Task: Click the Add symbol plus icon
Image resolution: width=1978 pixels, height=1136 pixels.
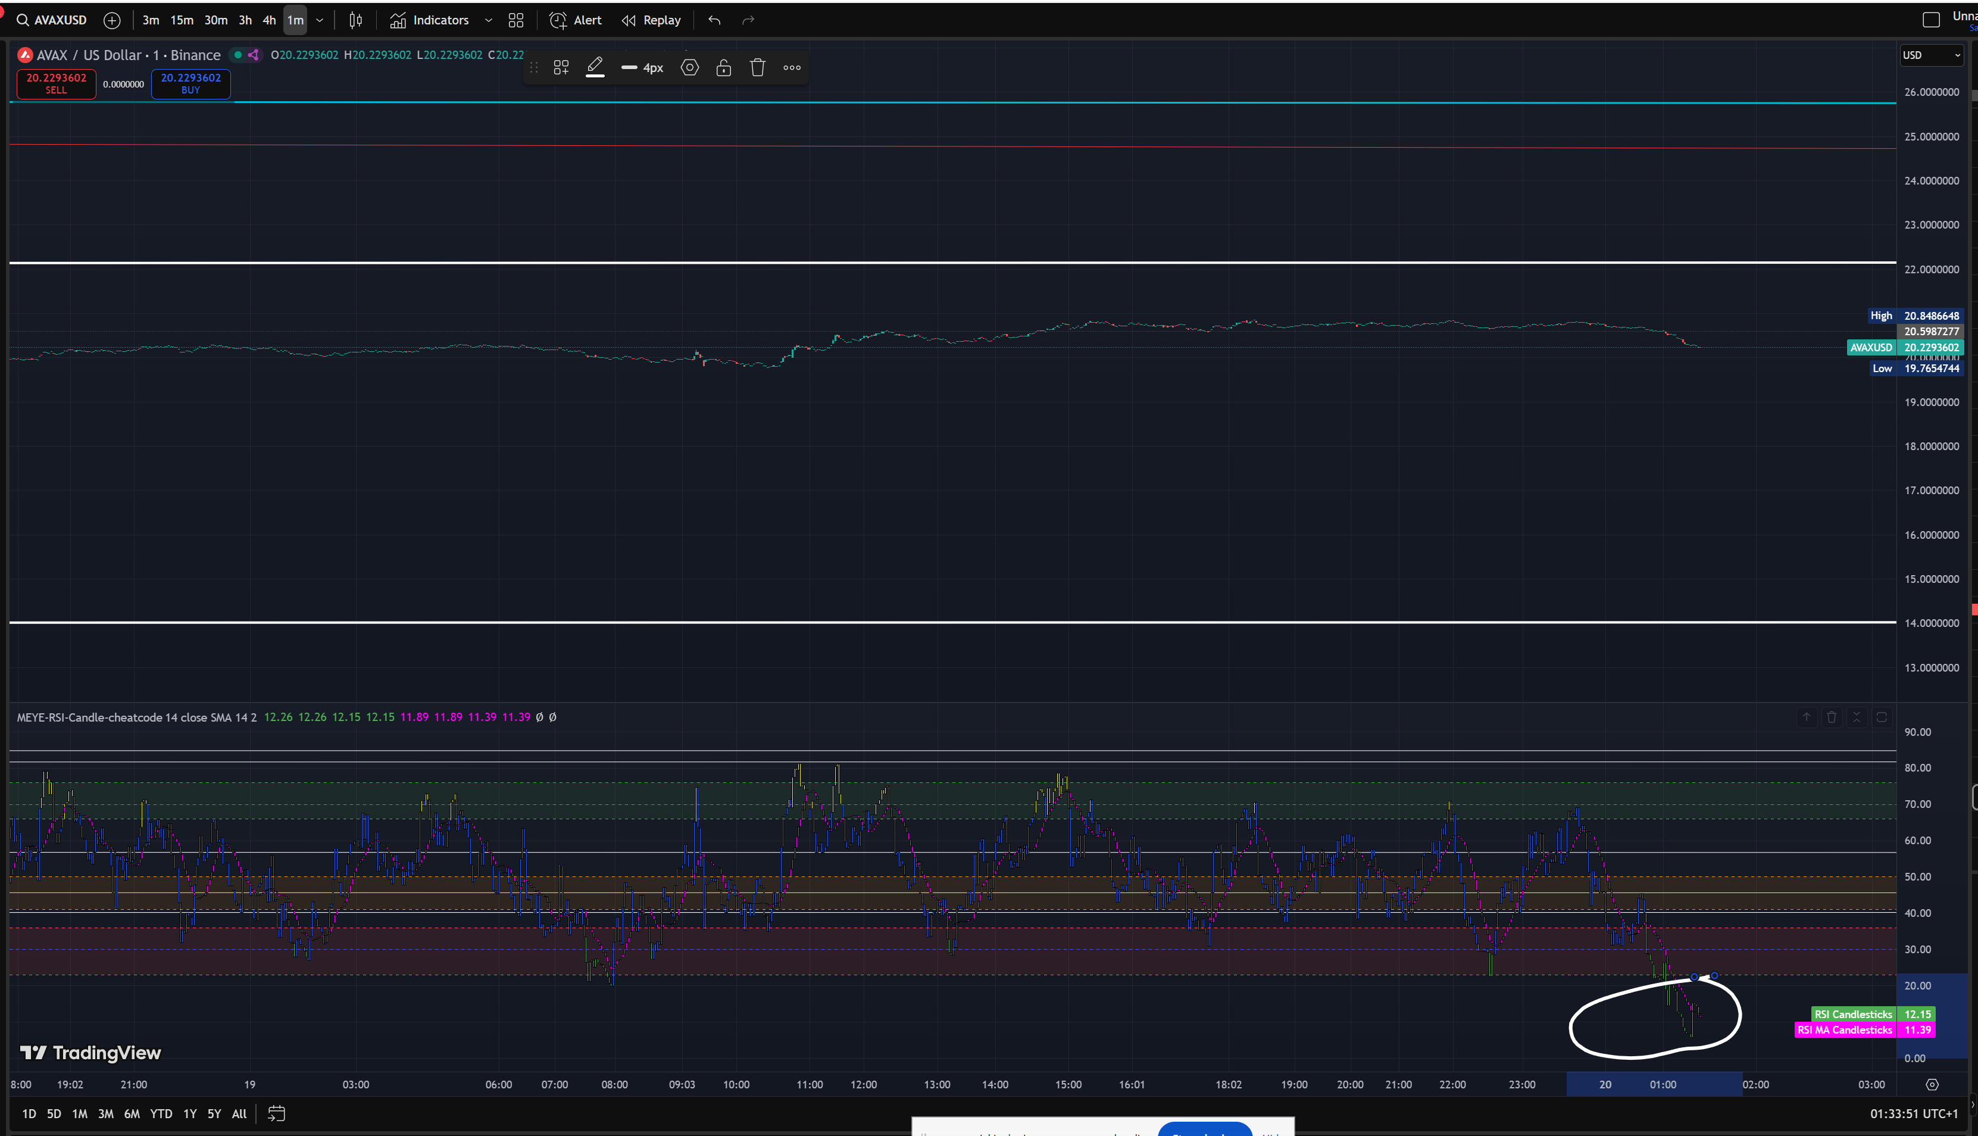Action: click(x=113, y=20)
